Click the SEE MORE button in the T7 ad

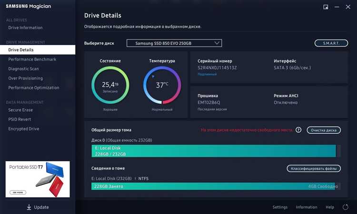coord(18,193)
